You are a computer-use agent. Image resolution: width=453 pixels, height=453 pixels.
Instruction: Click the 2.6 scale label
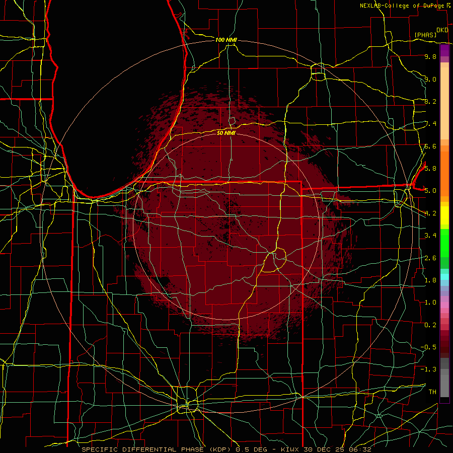[x=430, y=258]
